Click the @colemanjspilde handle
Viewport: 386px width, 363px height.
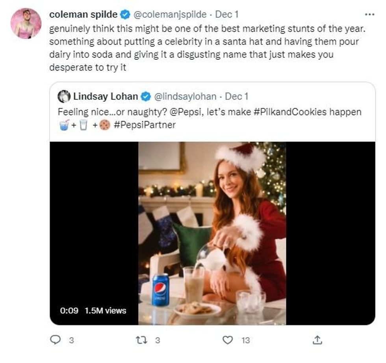click(170, 15)
